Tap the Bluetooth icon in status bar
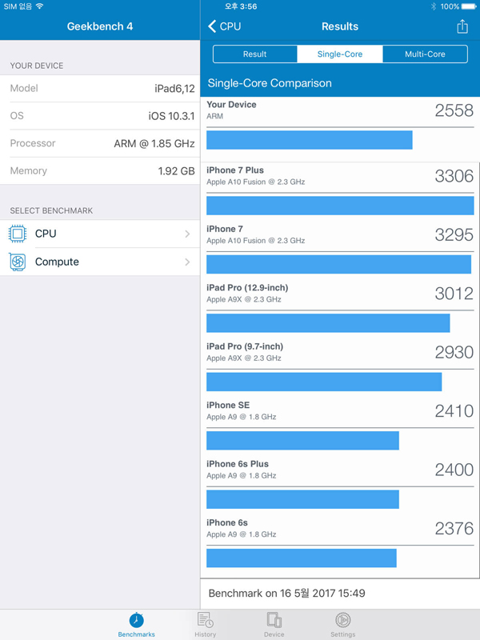 pos(434,6)
